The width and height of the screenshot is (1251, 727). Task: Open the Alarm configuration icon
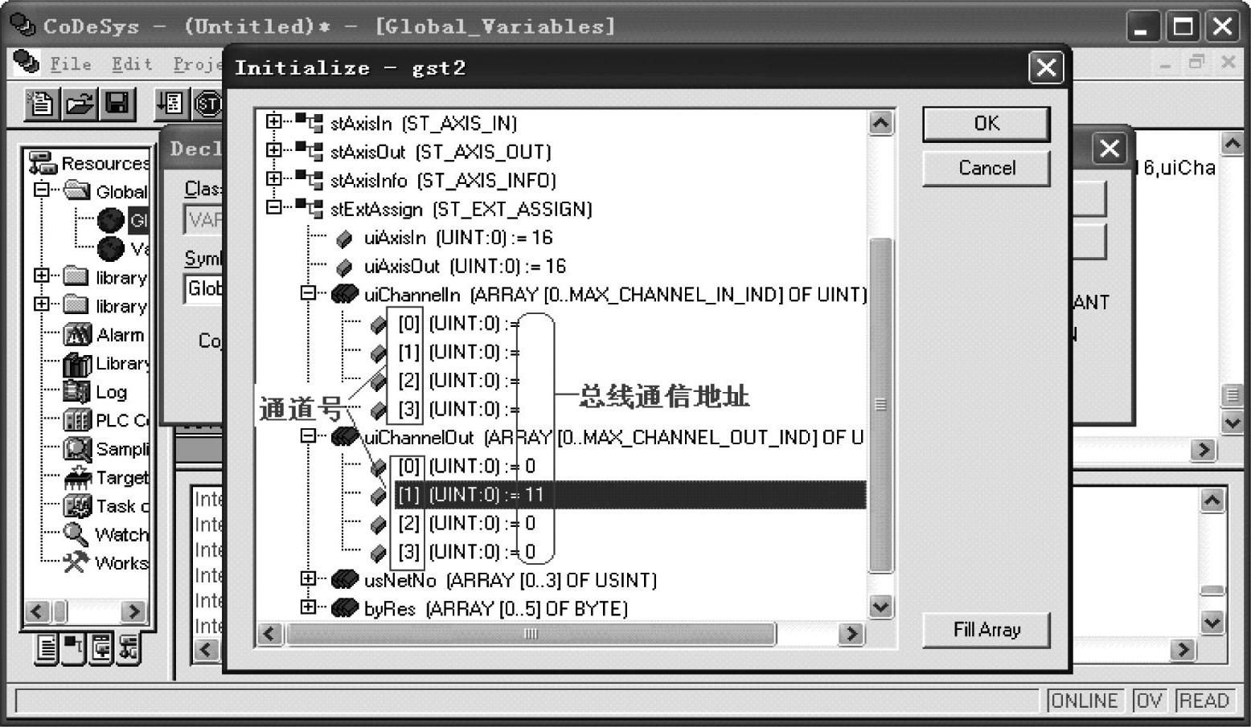click(x=77, y=334)
